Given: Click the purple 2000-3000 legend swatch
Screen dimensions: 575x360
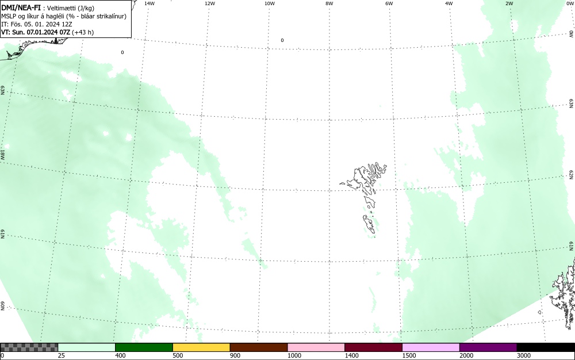Looking at the screenshot, I should click(x=488, y=347).
